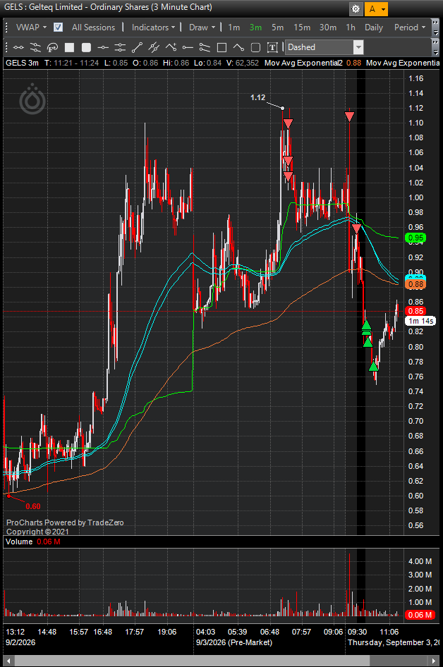The width and height of the screenshot is (443, 667).
Task: Open the Dashed line style combo box
Action: 325,47
